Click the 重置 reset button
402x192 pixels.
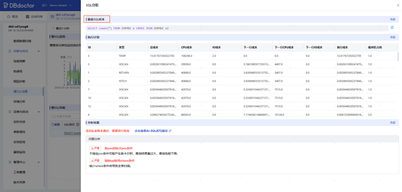tap(55, 125)
